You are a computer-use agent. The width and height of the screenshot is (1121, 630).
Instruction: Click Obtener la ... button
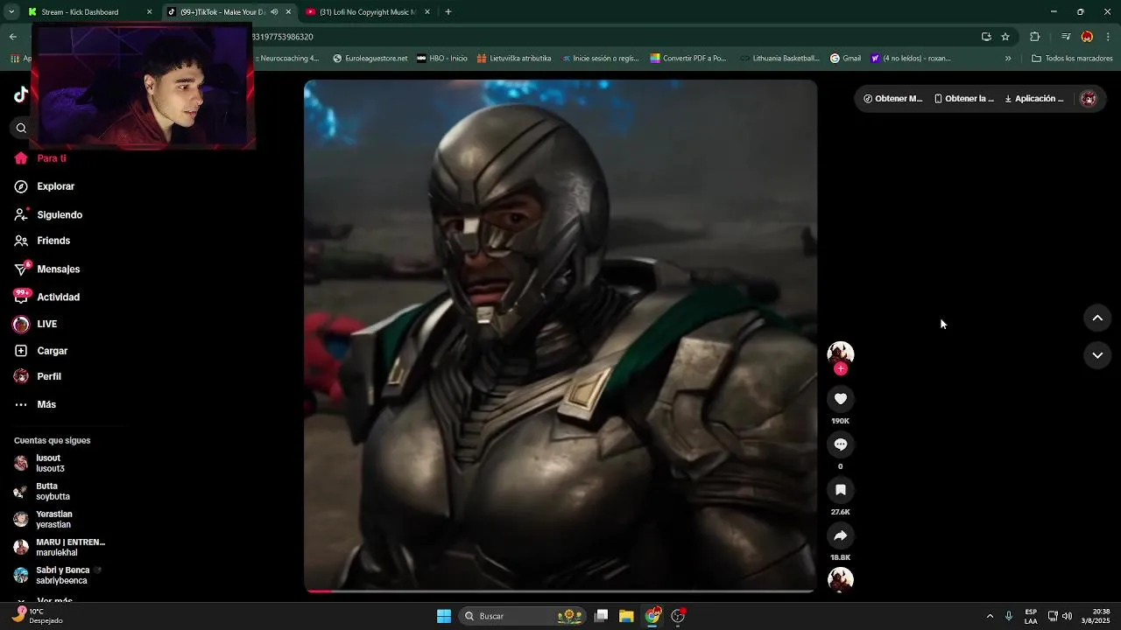964,99
